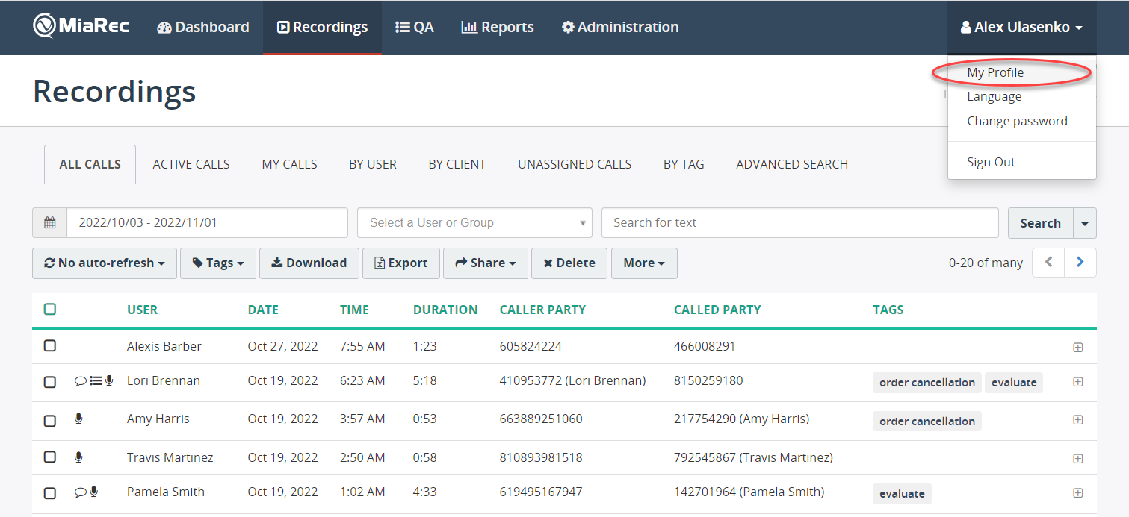
Task: Open the Select a User or Group dropdown
Action: coord(474,222)
